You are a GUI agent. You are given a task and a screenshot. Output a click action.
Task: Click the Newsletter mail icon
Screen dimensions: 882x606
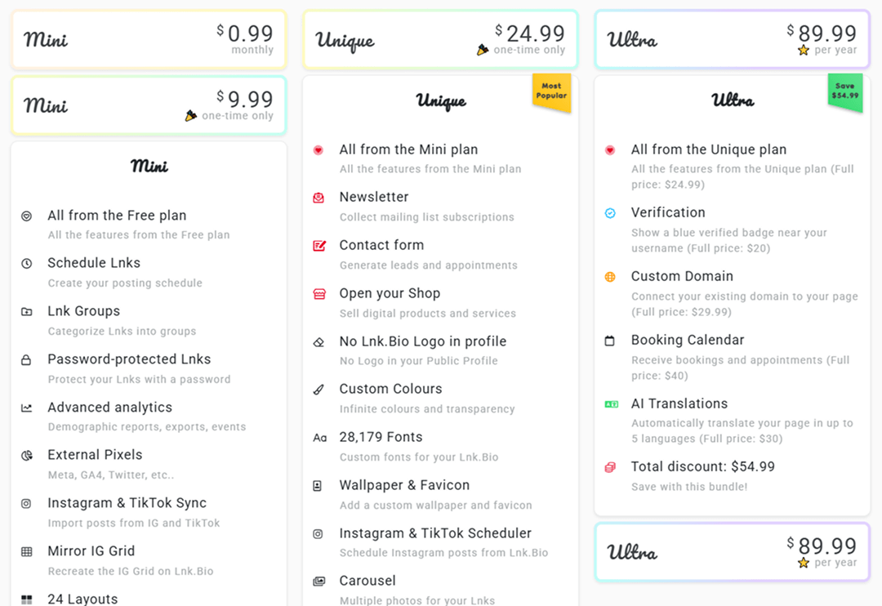[x=319, y=197]
